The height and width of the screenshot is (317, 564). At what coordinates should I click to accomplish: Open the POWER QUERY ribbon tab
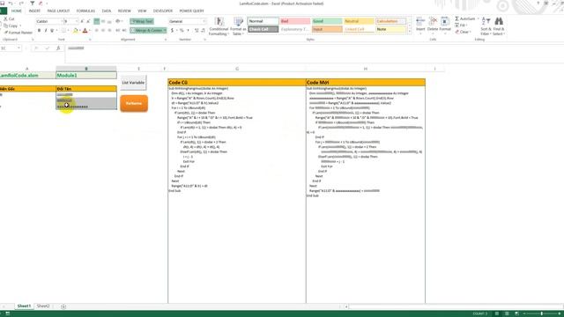pyautogui.click(x=191, y=11)
